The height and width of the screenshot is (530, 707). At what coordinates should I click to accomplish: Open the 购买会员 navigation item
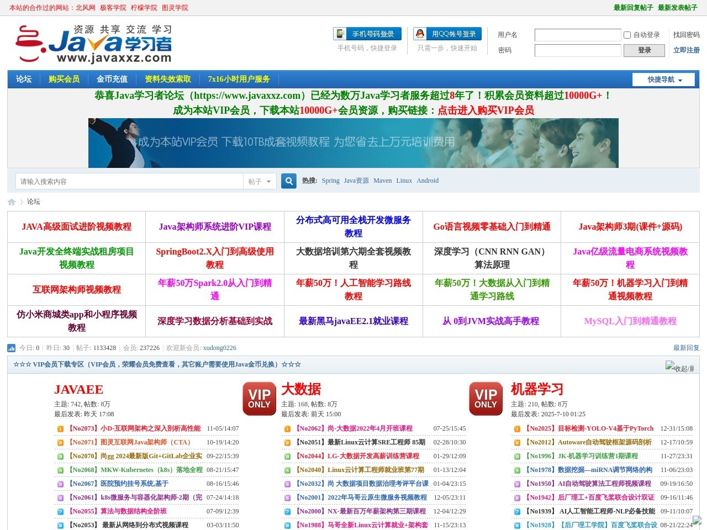[64, 79]
